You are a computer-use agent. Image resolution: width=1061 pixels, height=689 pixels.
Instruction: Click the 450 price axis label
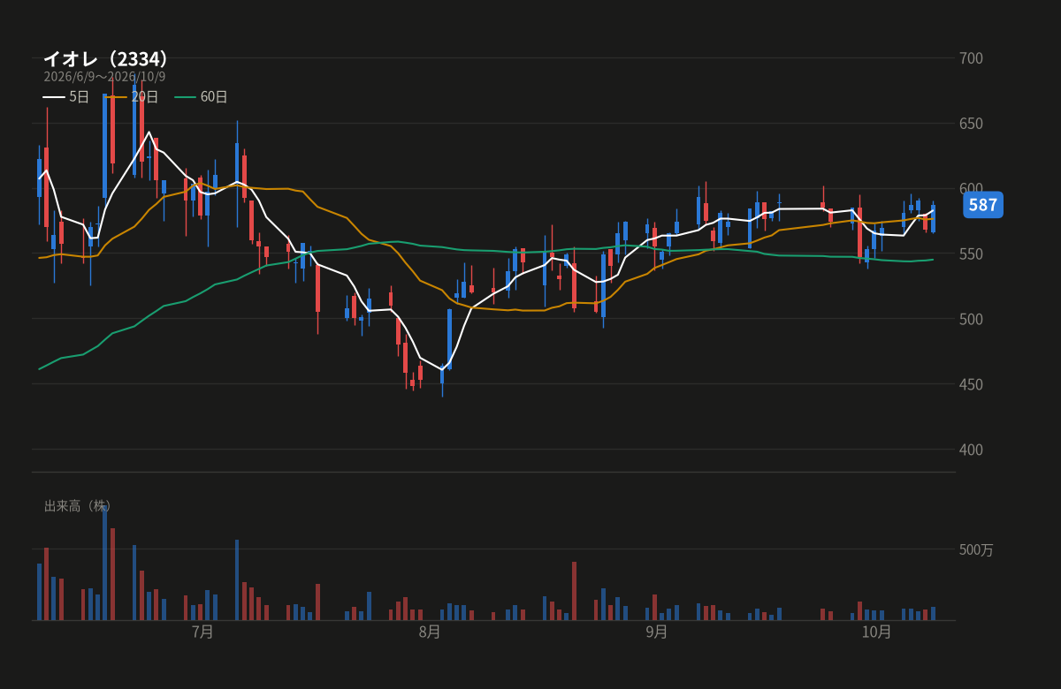(x=971, y=384)
